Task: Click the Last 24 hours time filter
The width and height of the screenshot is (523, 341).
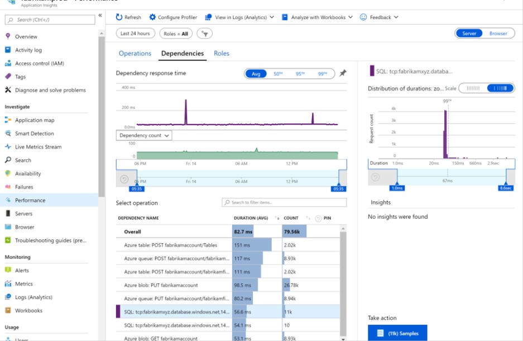Action: tap(135, 34)
